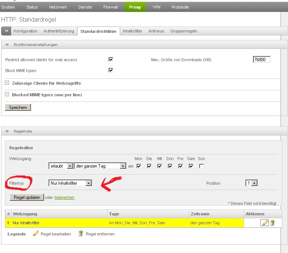Switch to the Inhaltsfilter tab
Image resolution: width=288 pixels, height=253 pixels.
132,31
